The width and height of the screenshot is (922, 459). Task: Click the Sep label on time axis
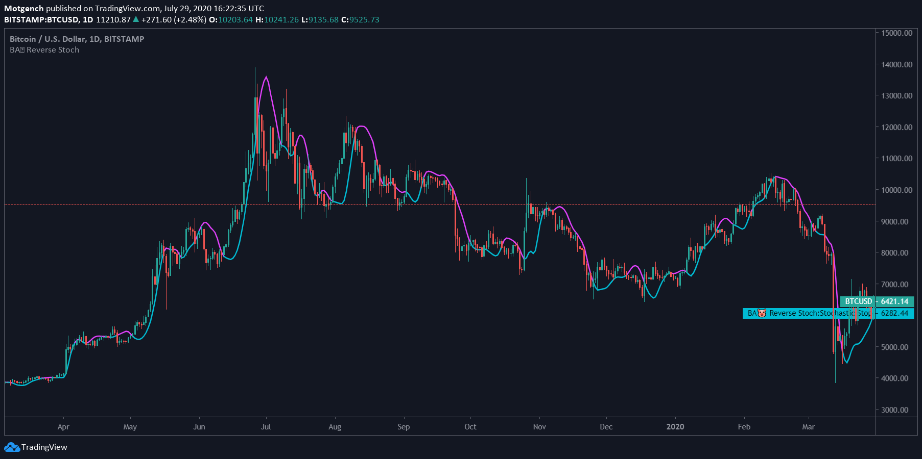(x=404, y=427)
